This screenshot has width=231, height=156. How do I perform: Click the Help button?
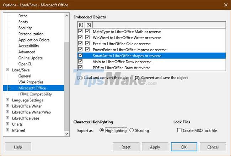(18, 147)
